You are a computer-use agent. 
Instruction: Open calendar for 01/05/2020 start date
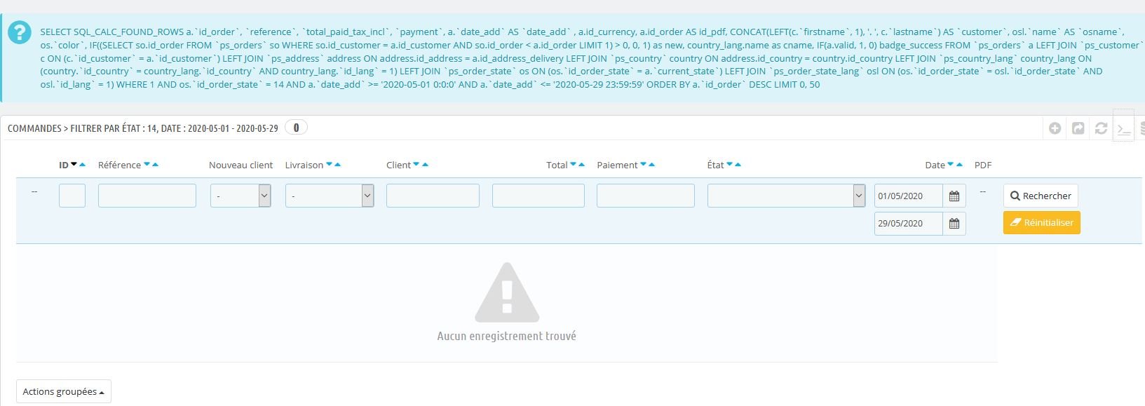click(954, 196)
